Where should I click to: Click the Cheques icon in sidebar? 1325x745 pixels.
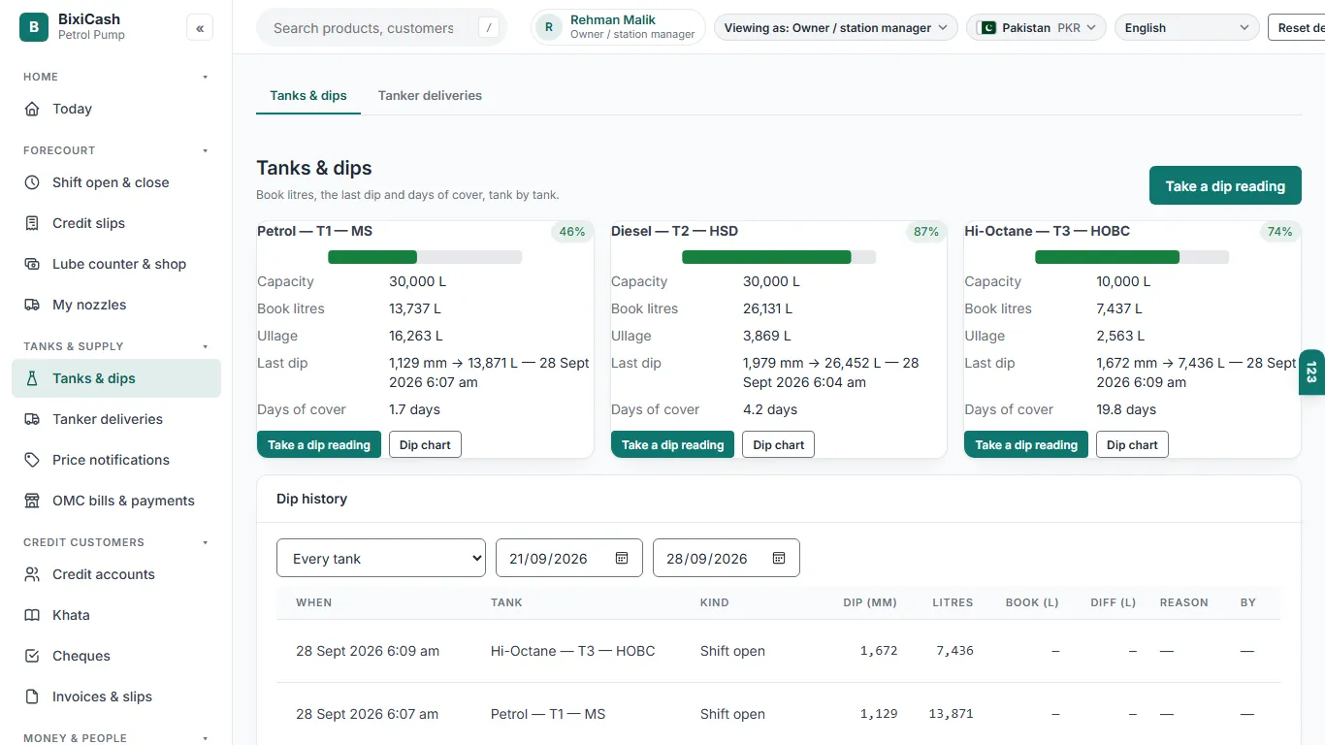coord(32,656)
